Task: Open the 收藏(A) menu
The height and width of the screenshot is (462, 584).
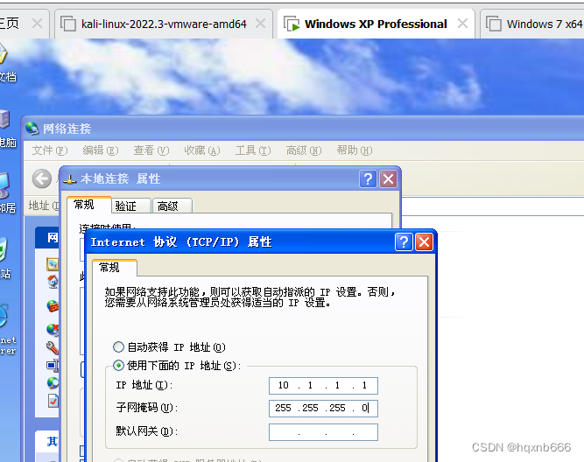Action: [202, 150]
